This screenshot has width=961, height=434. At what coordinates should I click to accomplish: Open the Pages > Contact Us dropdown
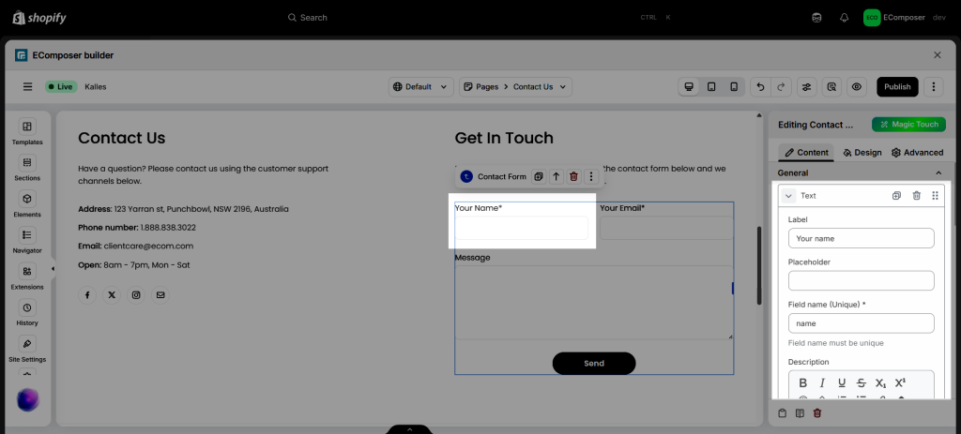pos(515,87)
